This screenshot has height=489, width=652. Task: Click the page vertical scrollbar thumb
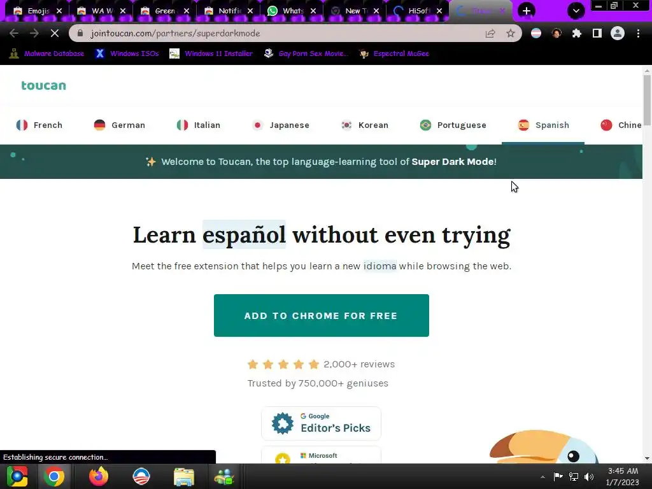[647, 100]
